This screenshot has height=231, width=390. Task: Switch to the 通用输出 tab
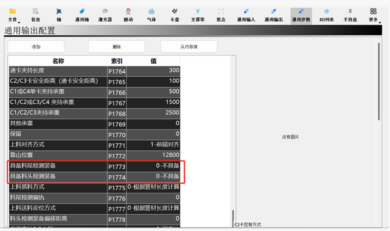(274, 15)
